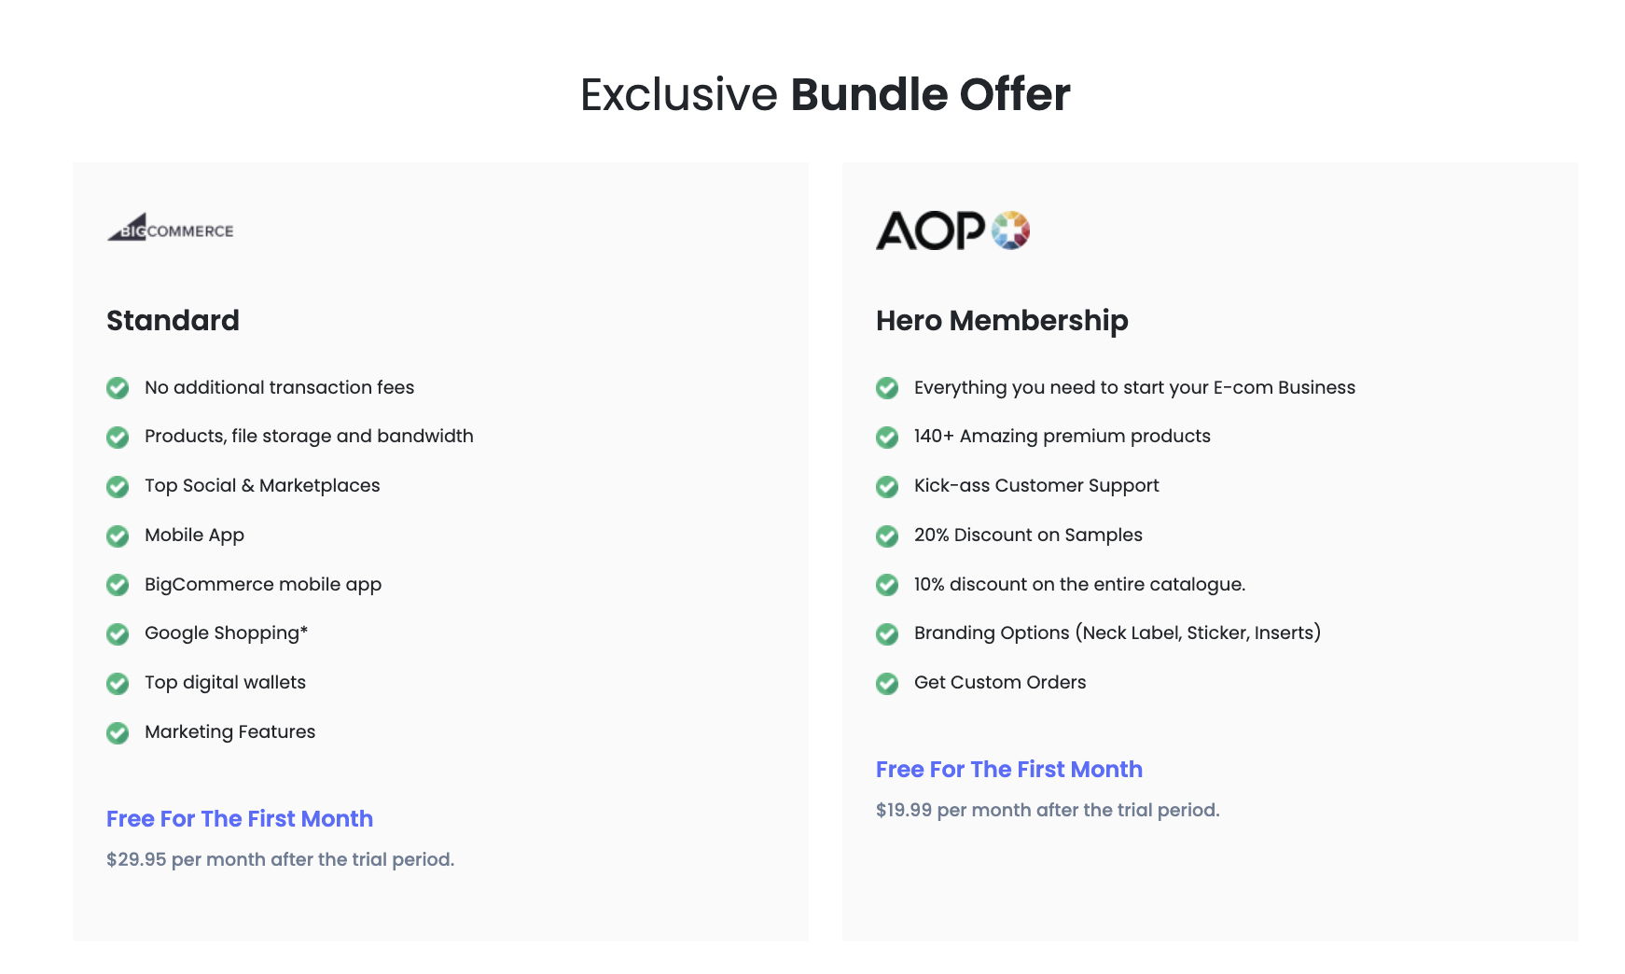Click Top digital wallets feature text
The width and height of the screenshot is (1625, 974).
pyautogui.click(x=225, y=682)
